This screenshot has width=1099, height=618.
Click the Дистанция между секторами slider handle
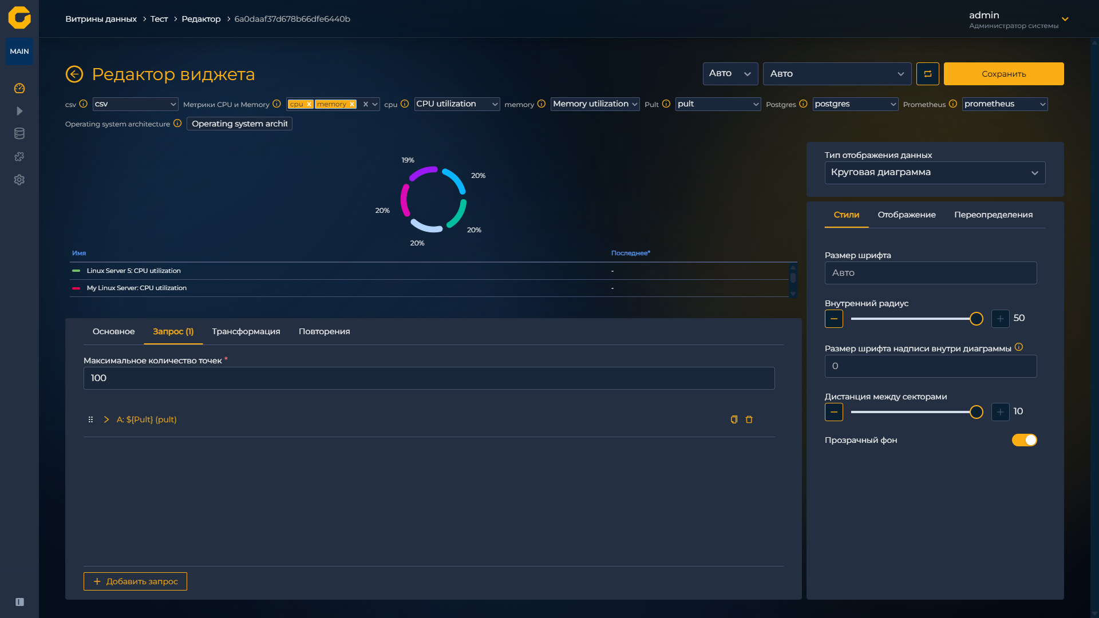977,412
